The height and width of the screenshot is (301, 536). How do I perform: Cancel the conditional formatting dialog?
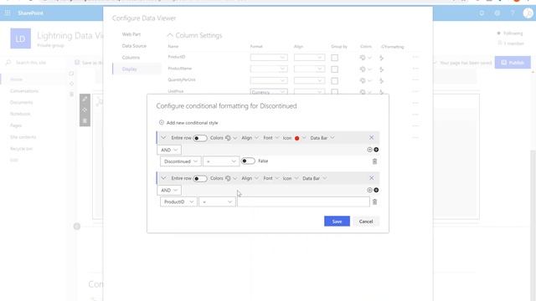366,221
